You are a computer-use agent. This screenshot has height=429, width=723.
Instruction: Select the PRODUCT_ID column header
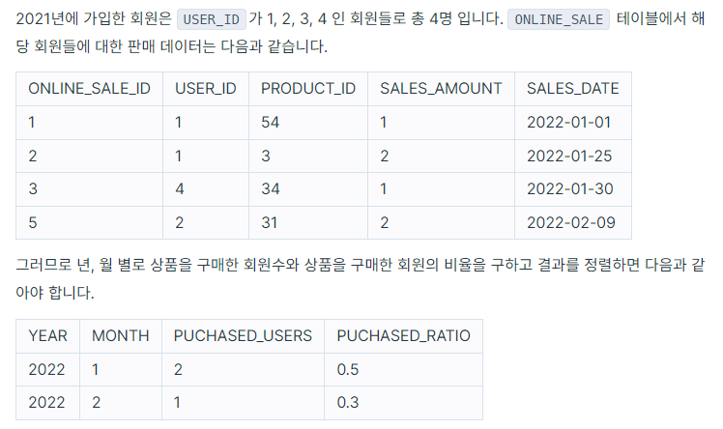pos(308,89)
